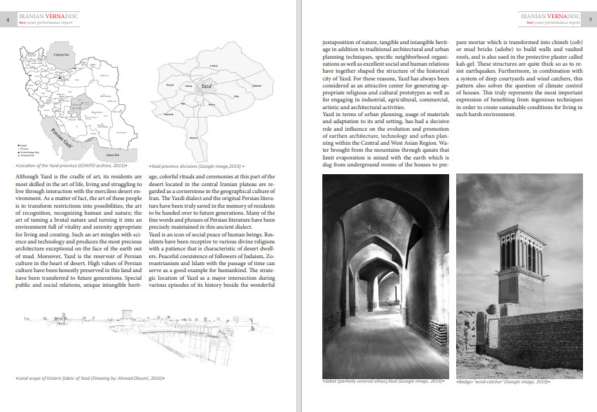Click the "Caspian Sea" label on the Iran map
Viewport: 597px width, 412px height.
coord(61,55)
